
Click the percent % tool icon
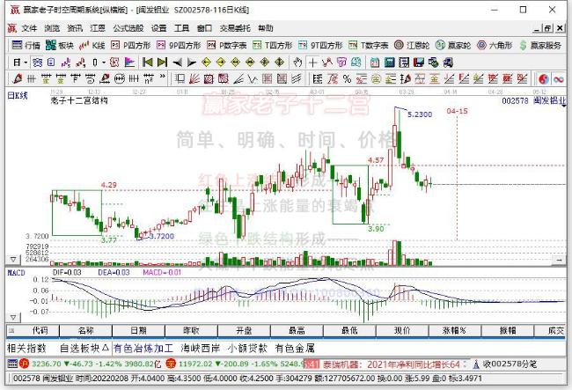tap(347, 78)
